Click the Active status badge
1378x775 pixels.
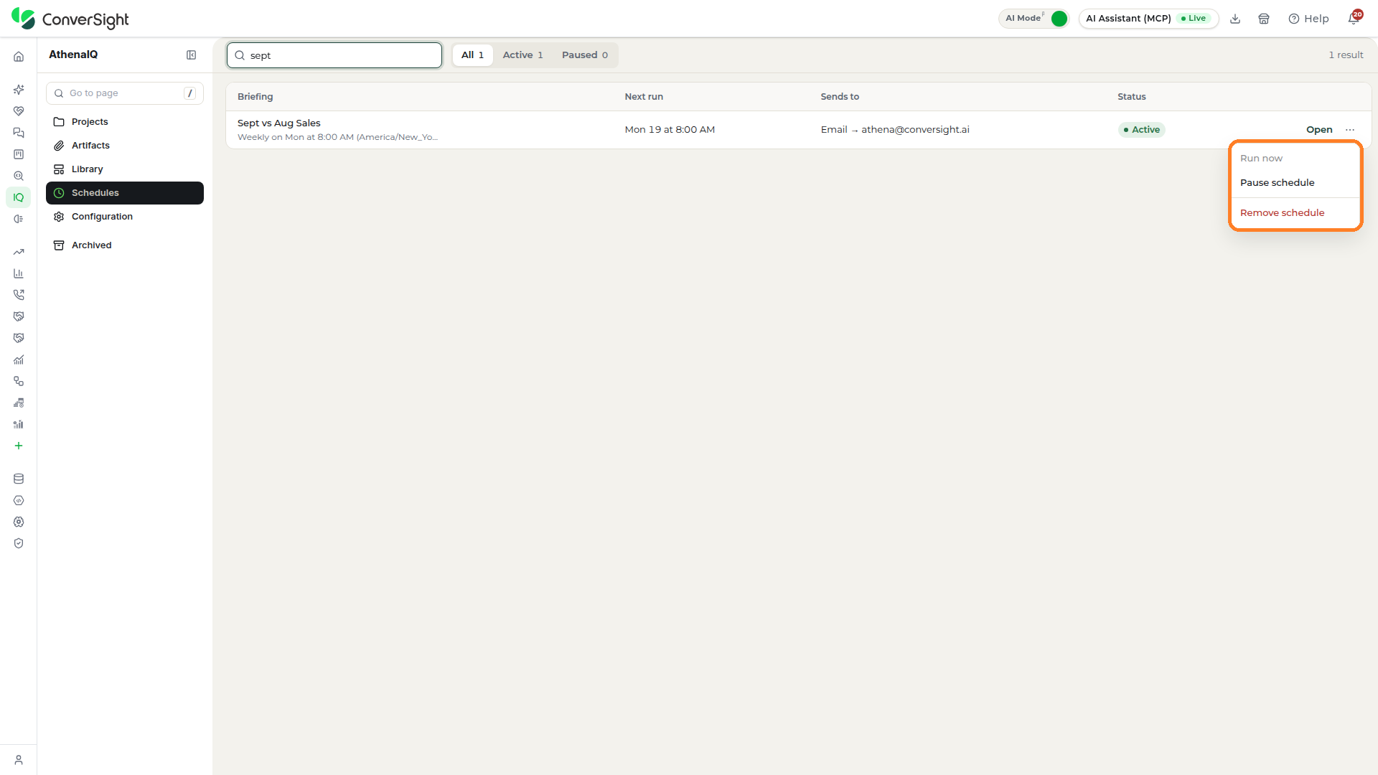(x=1141, y=130)
